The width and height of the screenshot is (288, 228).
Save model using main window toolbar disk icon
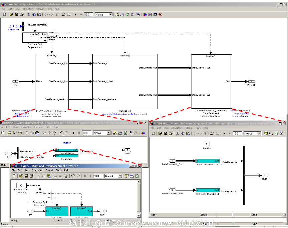coord(17,14)
